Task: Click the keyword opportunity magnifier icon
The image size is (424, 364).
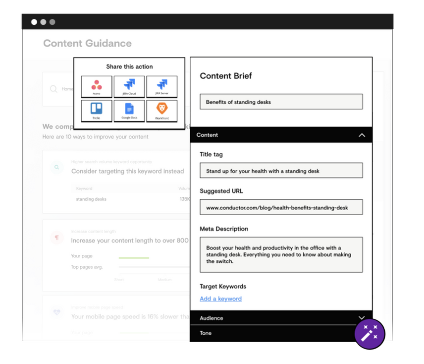Action: coord(57,167)
